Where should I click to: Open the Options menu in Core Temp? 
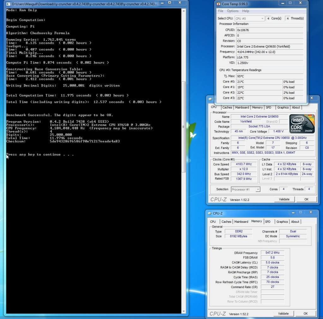(x=233, y=11)
